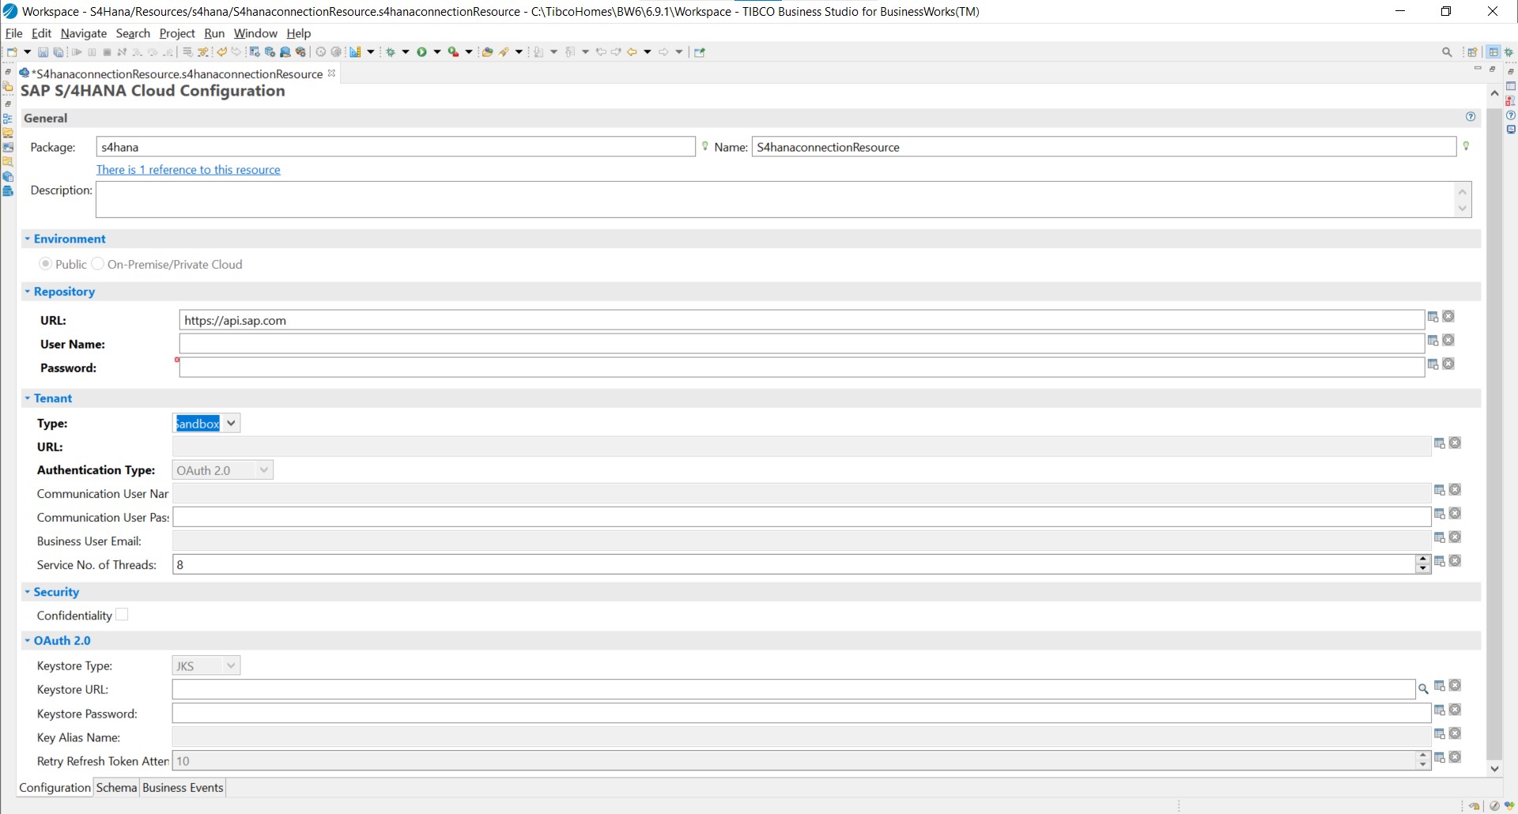Screen dimensions: 1518x814
Task: Clear binding icon beside User Name field
Action: [1448, 340]
